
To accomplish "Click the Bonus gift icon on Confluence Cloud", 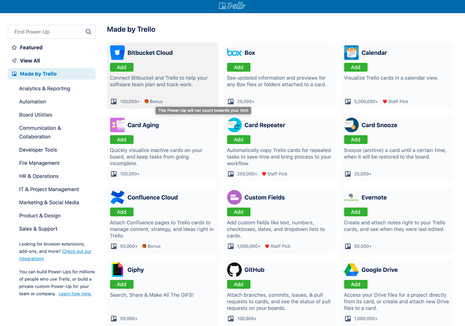I will click(x=144, y=246).
